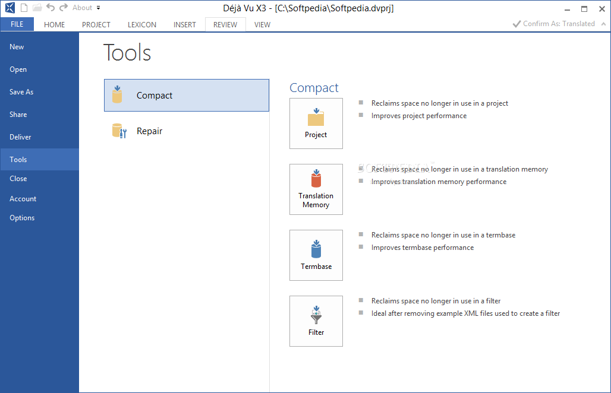
Task: Click the open folder icon in quick access toolbar
Action: [x=37, y=7]
